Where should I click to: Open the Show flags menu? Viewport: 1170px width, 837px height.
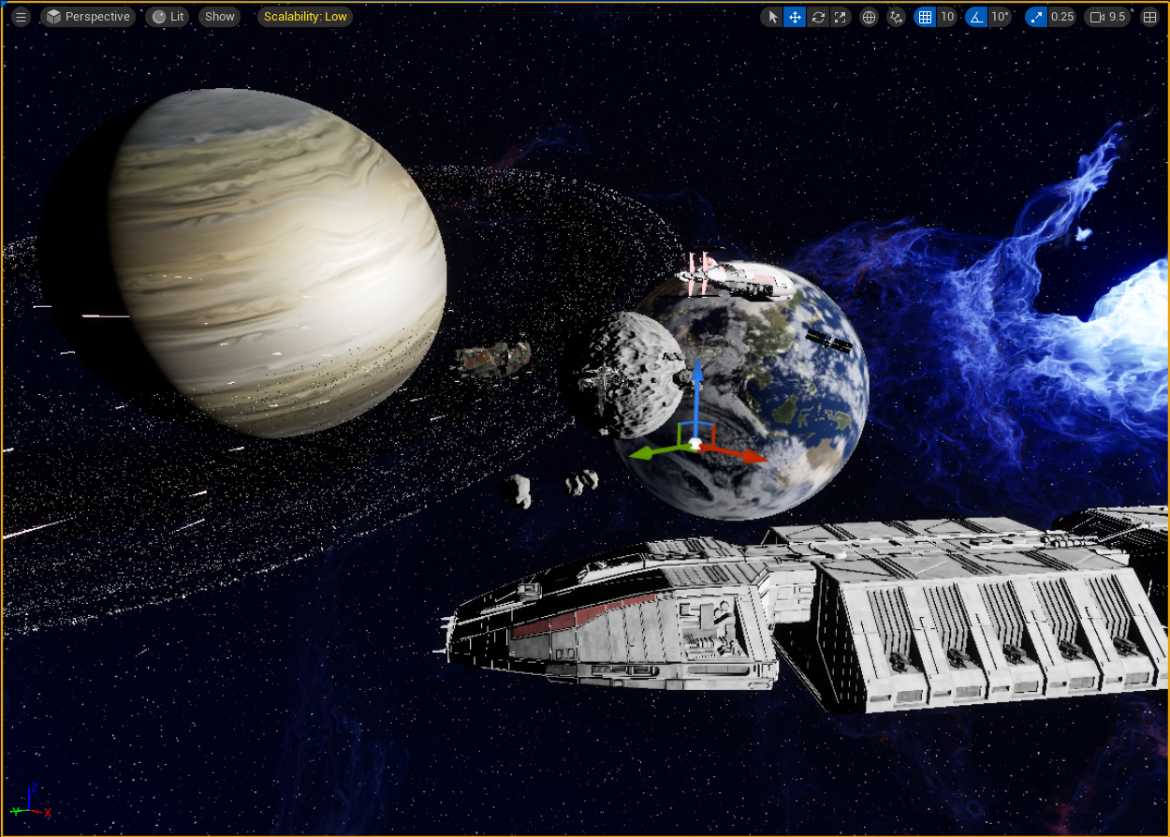tap(220, 17)
